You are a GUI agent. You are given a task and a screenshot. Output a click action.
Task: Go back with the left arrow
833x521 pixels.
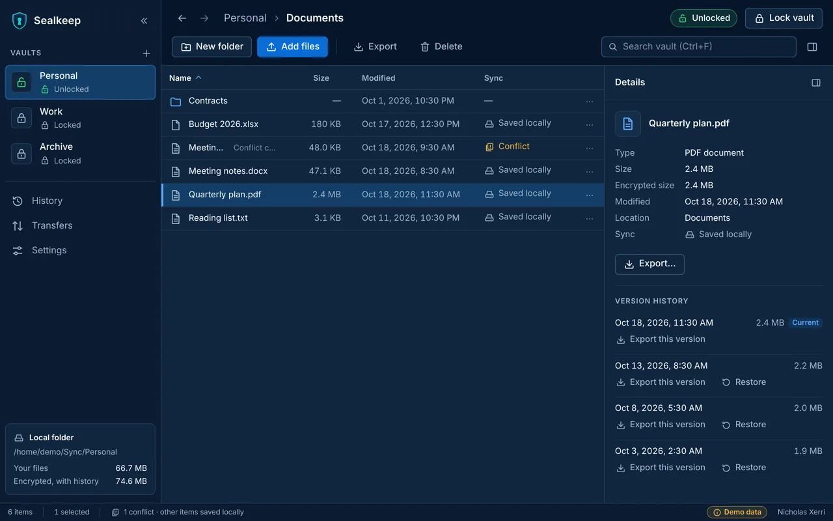[x=182, y=18]
